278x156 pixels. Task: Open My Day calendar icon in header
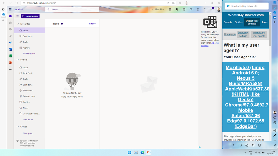click(x=191, y=9)
